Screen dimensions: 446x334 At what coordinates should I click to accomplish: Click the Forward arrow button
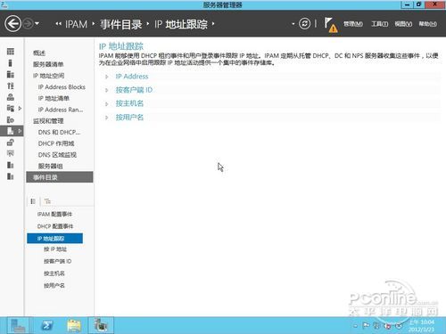coord(28,23)
